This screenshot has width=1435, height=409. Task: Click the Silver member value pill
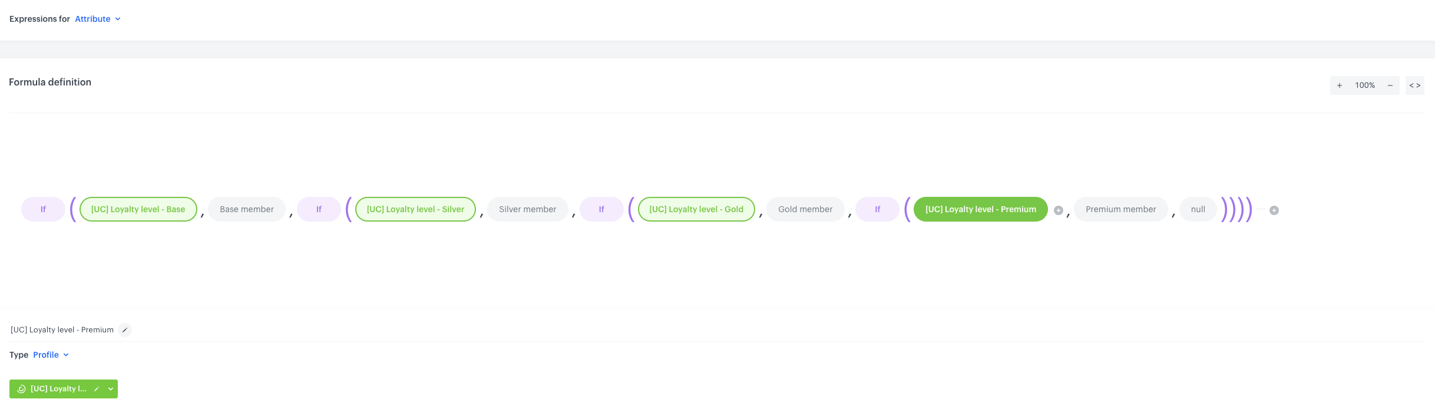point(527,209)
